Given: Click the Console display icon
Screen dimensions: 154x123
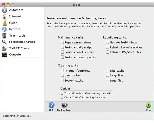Looking at the screenshot, I should coord(4,55).
